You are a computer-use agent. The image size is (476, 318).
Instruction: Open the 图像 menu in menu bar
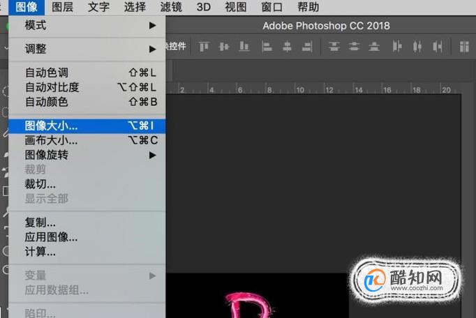(27, 7)
